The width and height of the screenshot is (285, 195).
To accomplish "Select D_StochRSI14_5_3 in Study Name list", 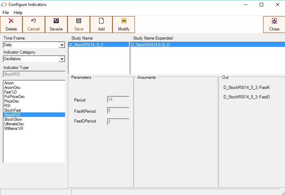I will point(86,45).
